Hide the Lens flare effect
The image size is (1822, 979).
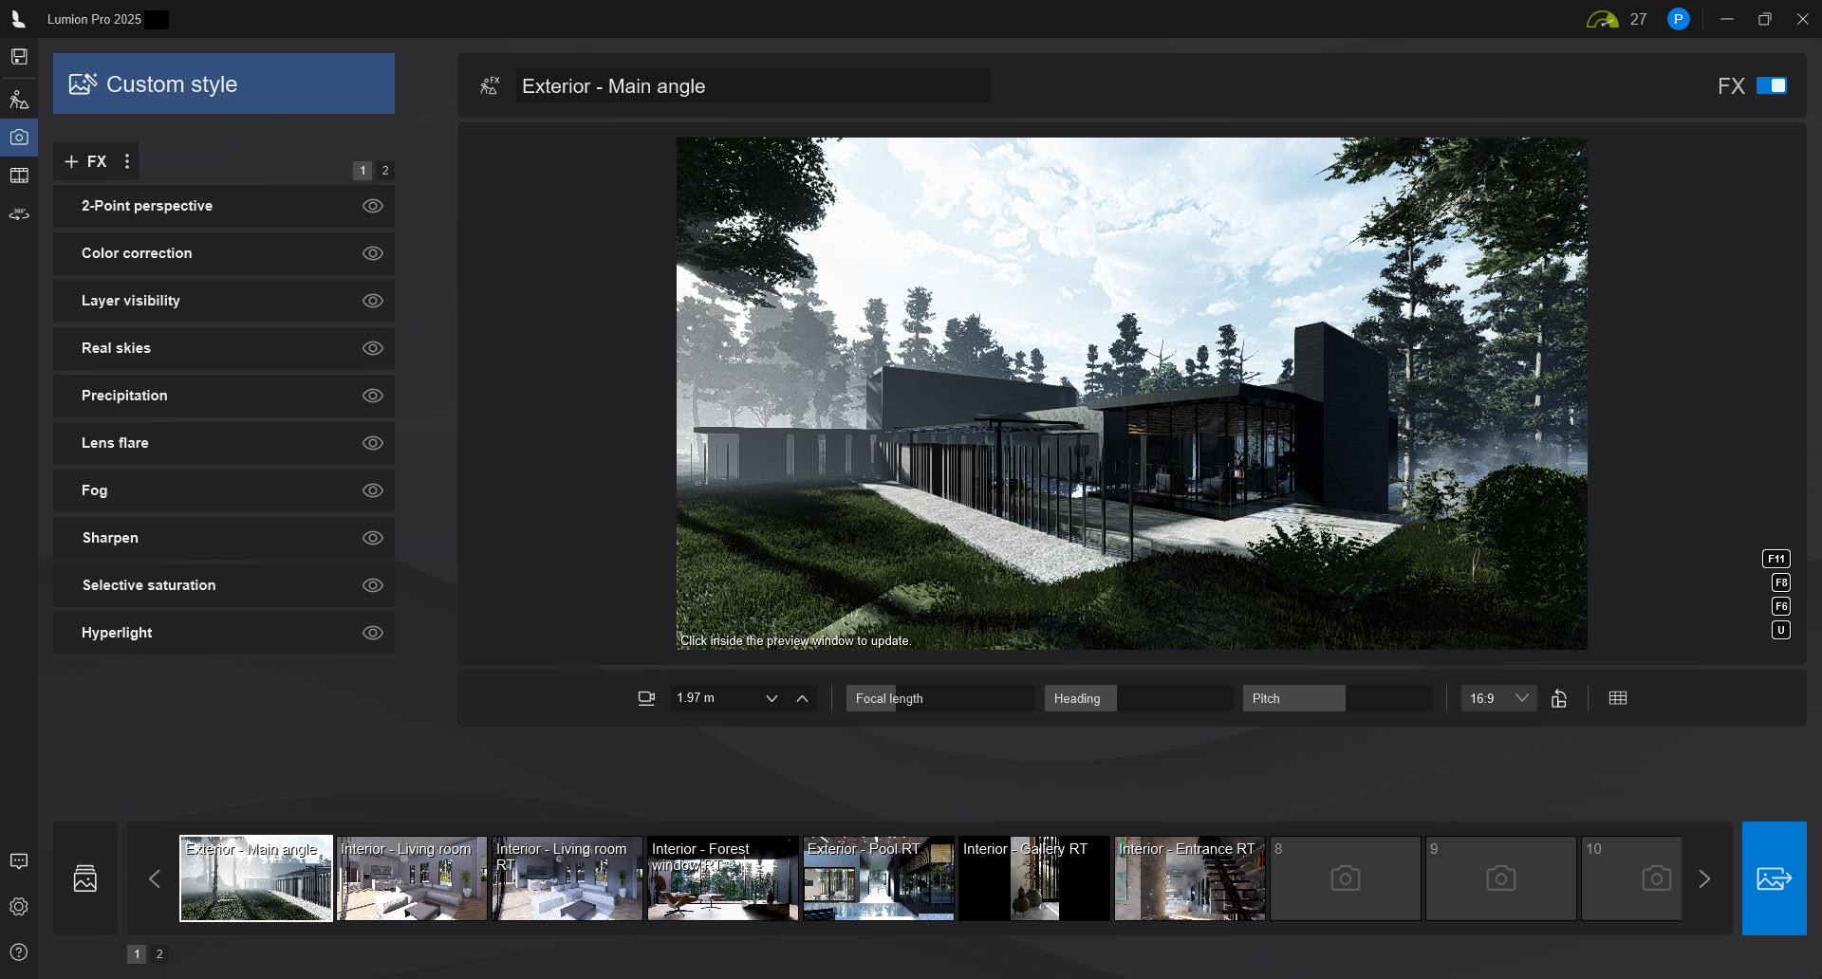click(372, 443)
